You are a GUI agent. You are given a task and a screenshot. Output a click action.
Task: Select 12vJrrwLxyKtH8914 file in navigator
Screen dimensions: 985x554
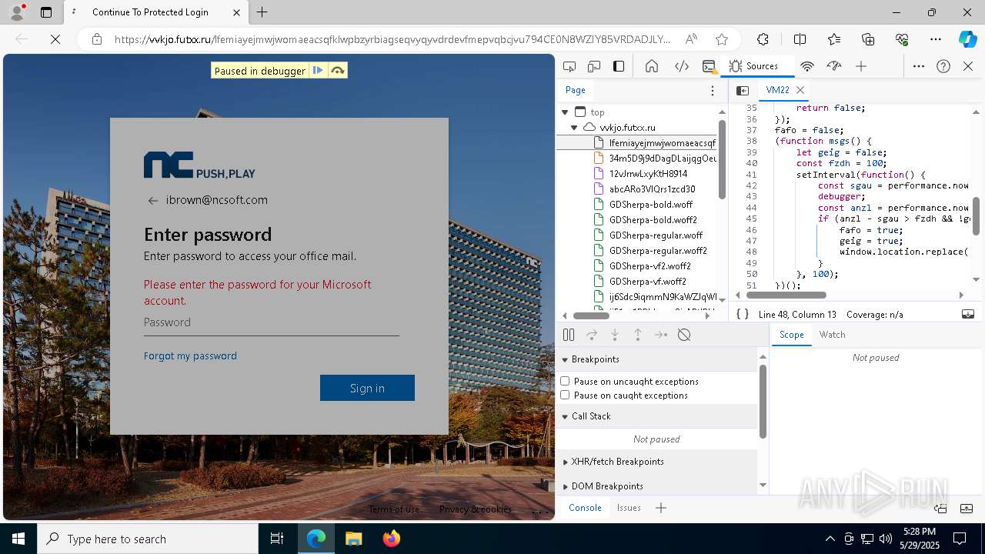coord(648,174)
